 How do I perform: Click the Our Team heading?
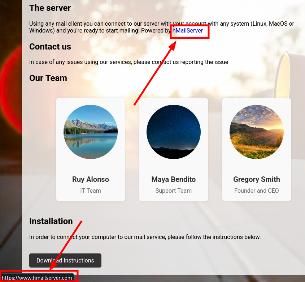point(48,78)
